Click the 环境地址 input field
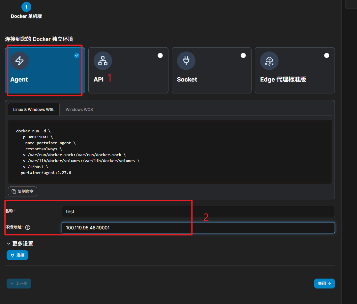Image resolution: width=357 pixels, height=304 pixels. click(198, 228)
